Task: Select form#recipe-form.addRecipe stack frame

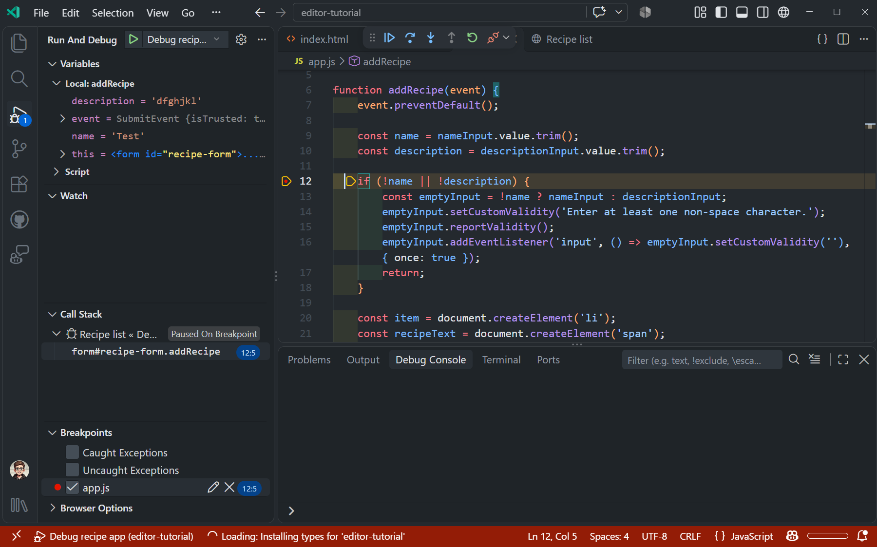Action: [x=156, y=352]
